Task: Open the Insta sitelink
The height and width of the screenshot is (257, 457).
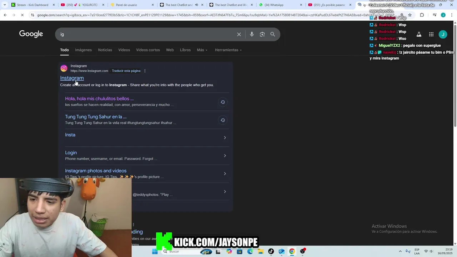Action: pos(70,135)
